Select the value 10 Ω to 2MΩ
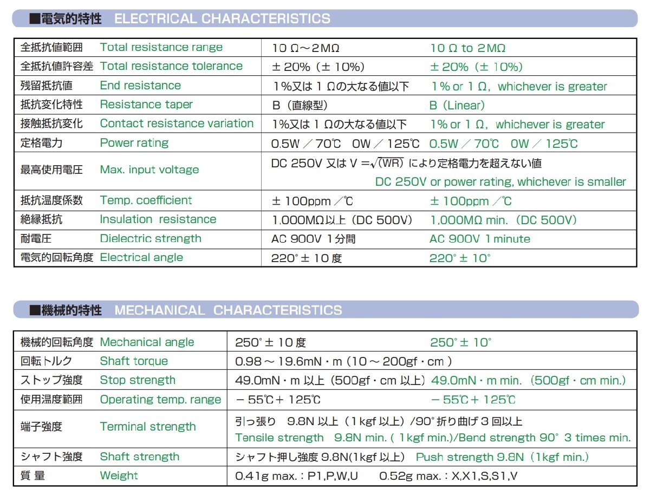This screenshot has height=502, width=650. tap(467, 47)
